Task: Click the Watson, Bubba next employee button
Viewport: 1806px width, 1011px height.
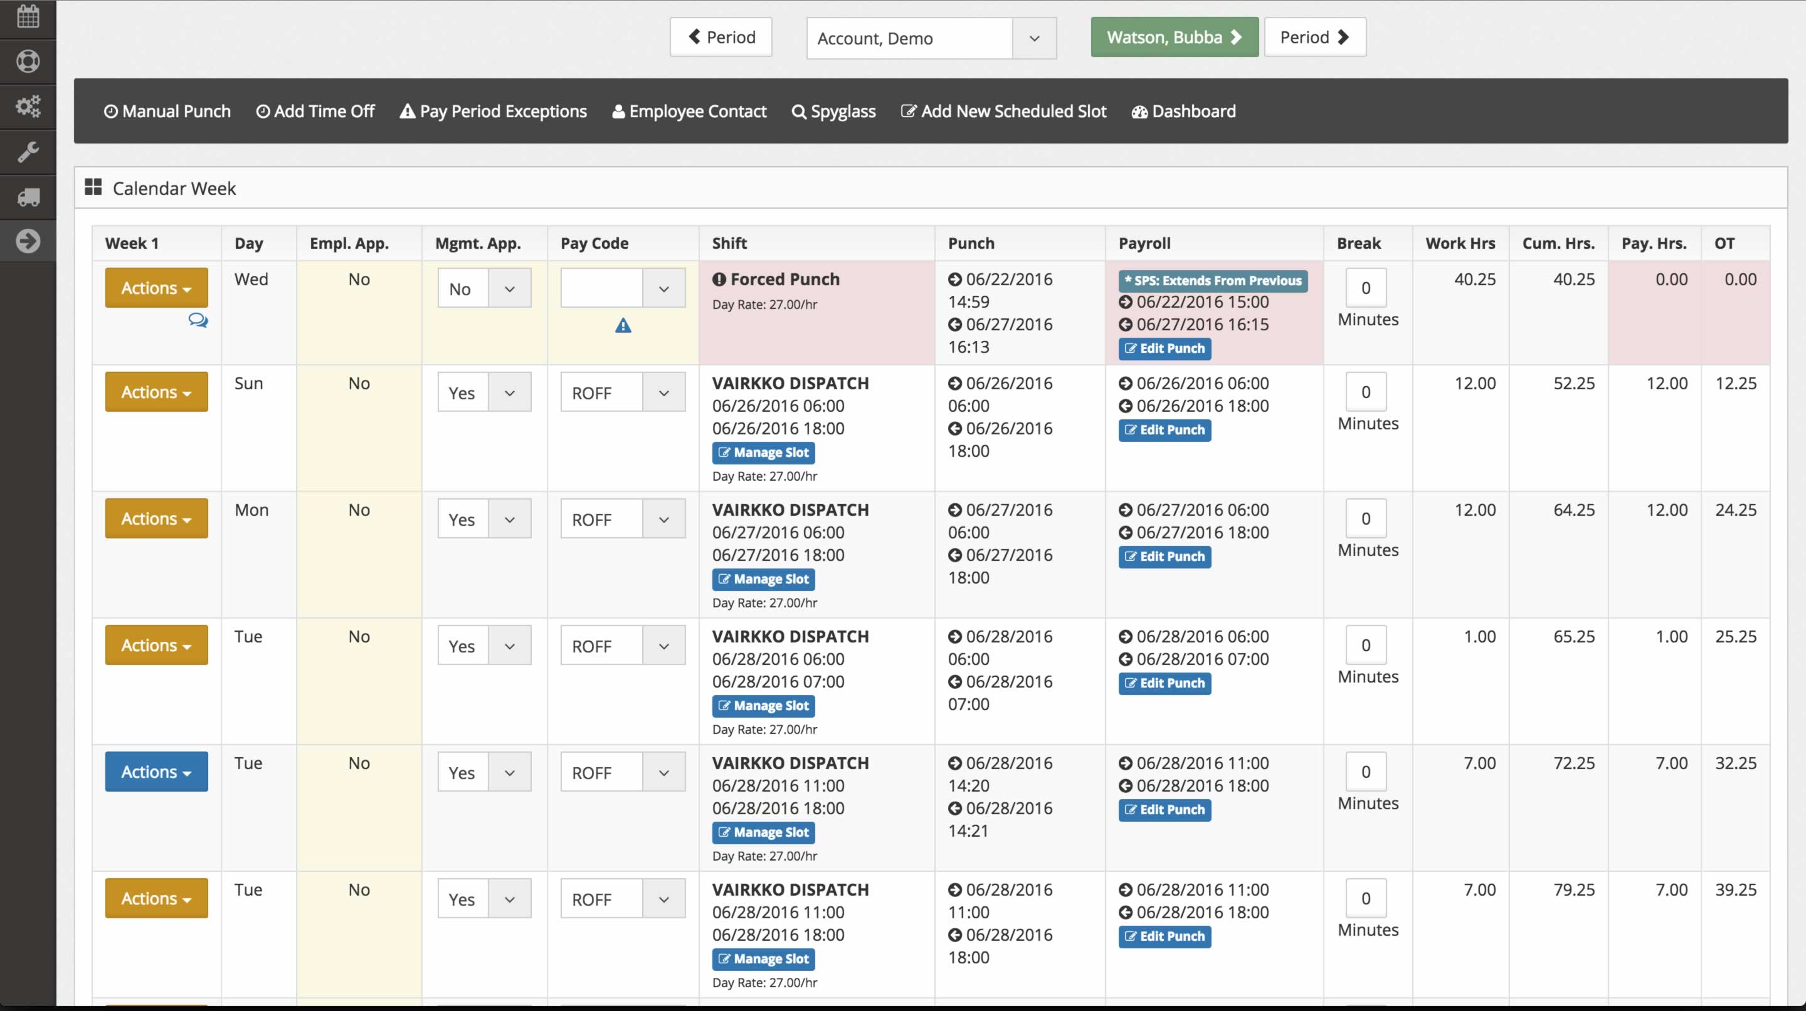Action: (x=1174, y=37)
